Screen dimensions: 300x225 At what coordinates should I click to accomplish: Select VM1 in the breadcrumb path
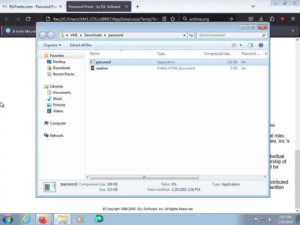(74, 35)
